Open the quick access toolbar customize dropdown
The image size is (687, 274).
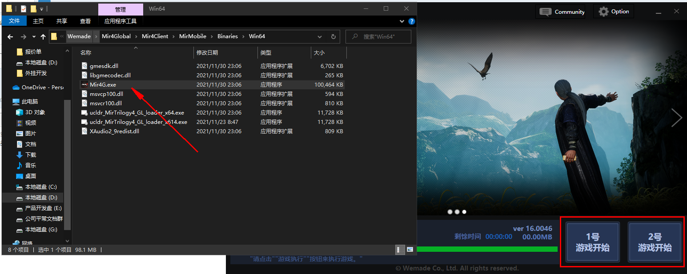click(x=41, y=9)
